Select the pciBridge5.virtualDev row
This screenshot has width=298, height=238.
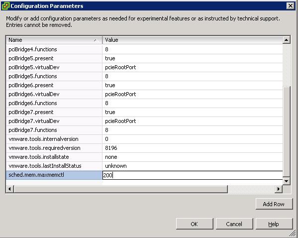pos(144,67)
